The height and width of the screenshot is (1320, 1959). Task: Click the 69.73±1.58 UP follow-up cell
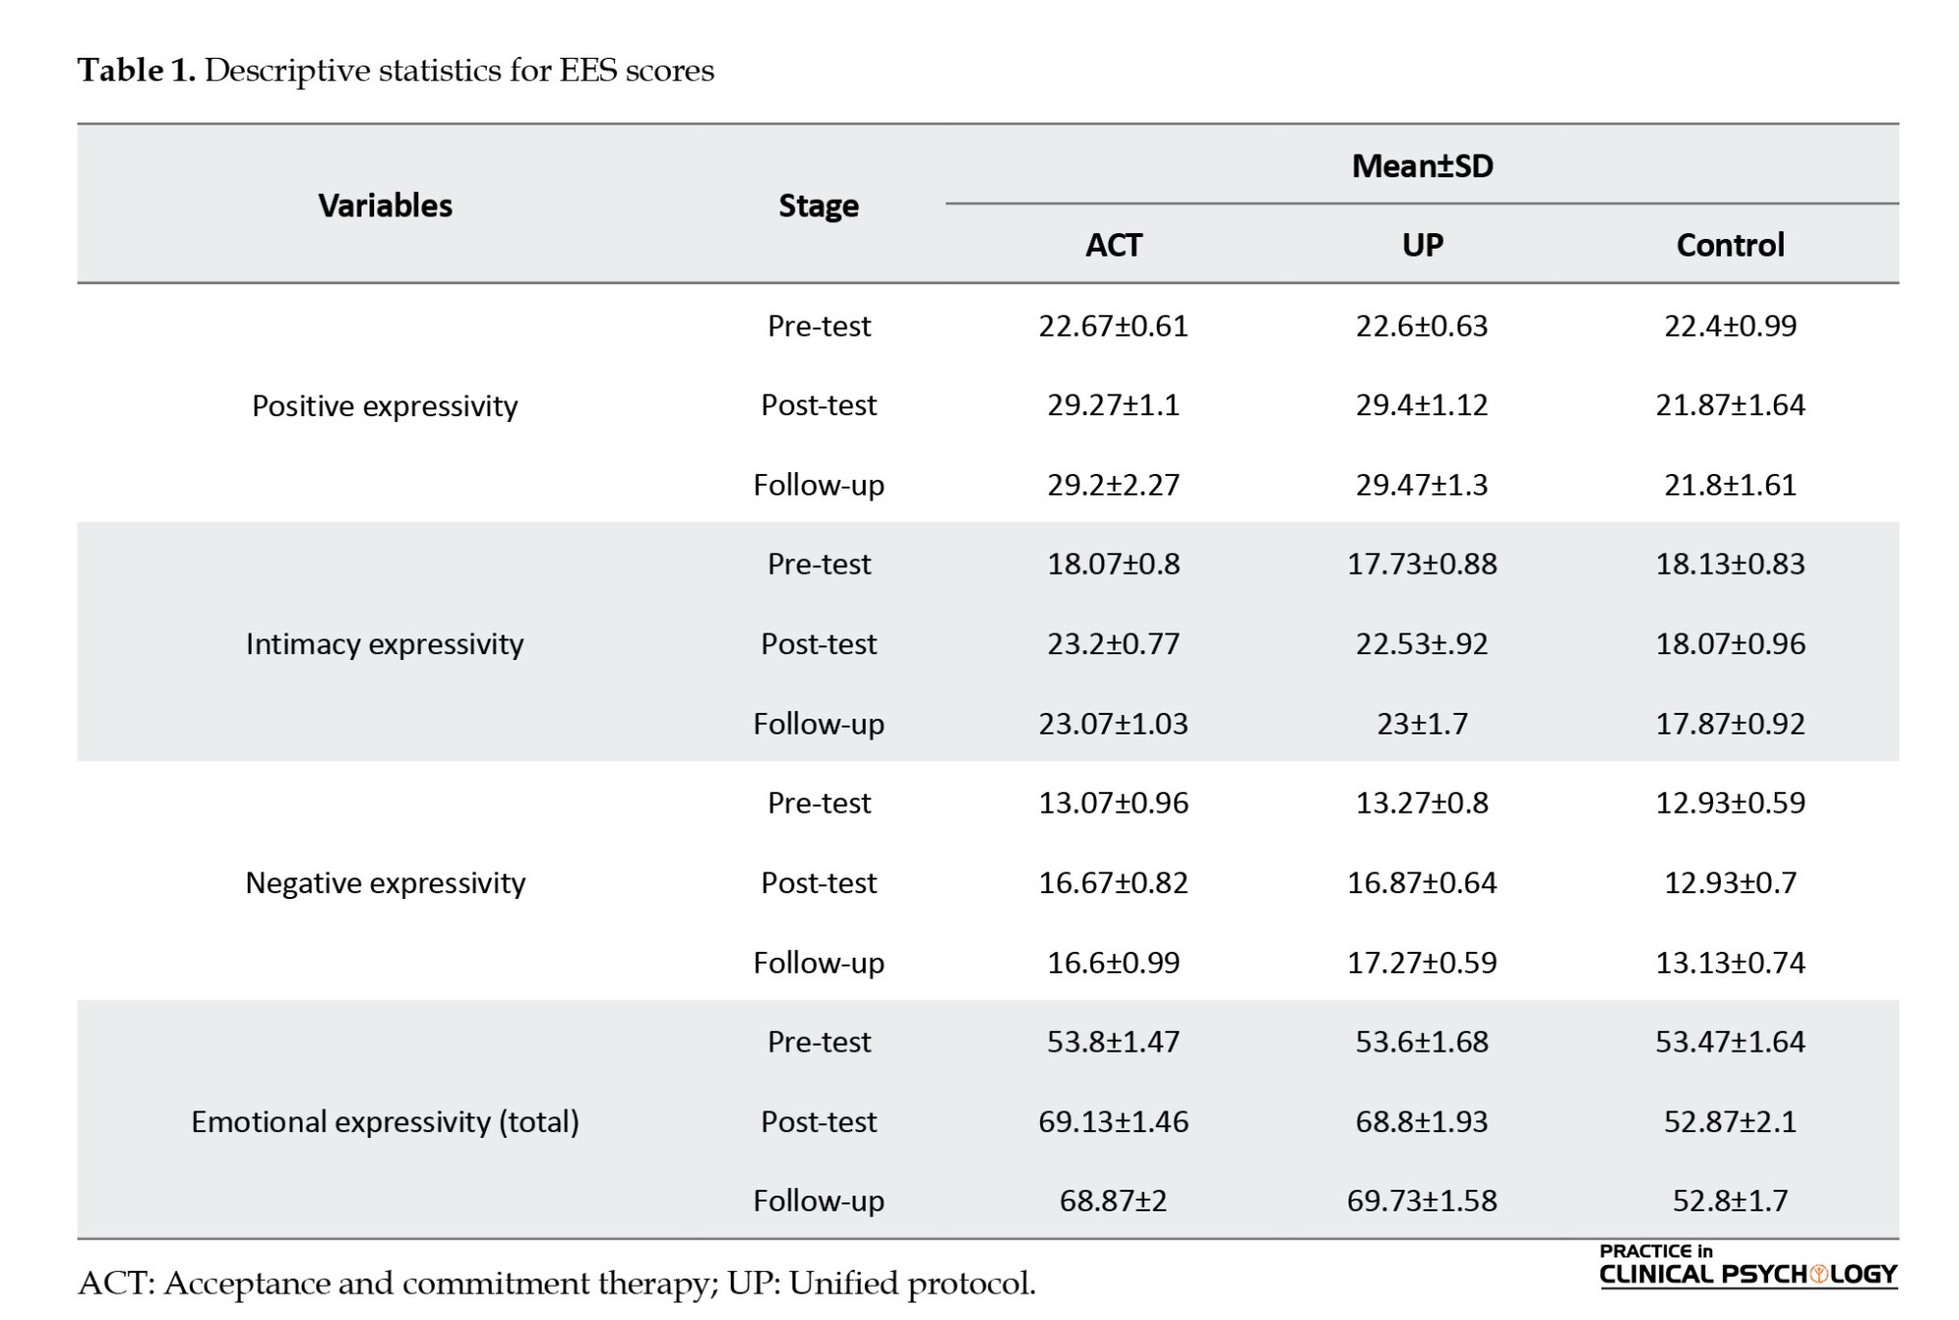(x=1421, y=1201)
